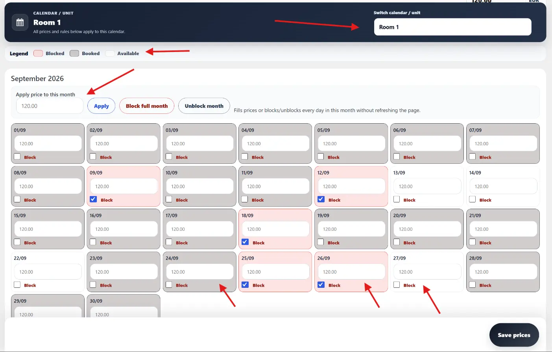Screen dimensions: 552x352
Task: Enable Block checkbox for 13/09
Action: (x=397, y=199)
